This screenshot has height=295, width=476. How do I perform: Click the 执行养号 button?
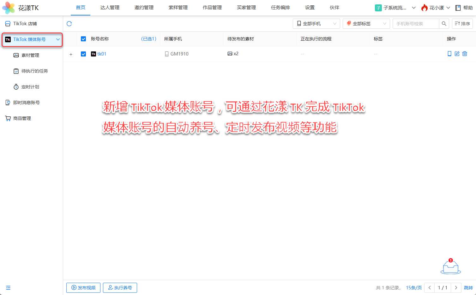click(120, 288)
